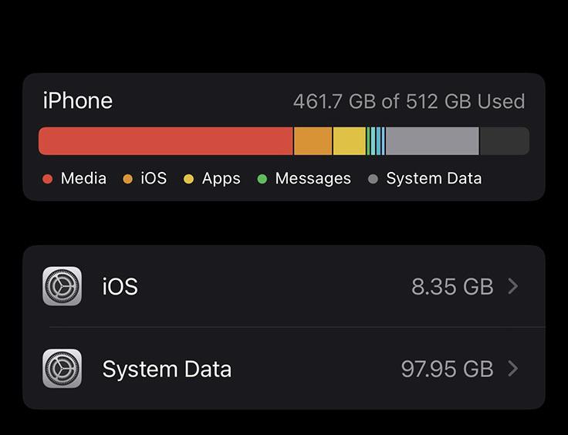
Task: Select the red Media segment in storage bar
Action: pos(165,141)
